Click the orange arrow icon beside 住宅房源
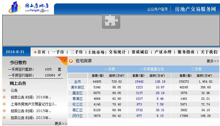The image size is (220, 126). 71,61
